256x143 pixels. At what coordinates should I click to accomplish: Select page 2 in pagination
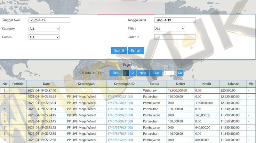[x=133, y=73]
